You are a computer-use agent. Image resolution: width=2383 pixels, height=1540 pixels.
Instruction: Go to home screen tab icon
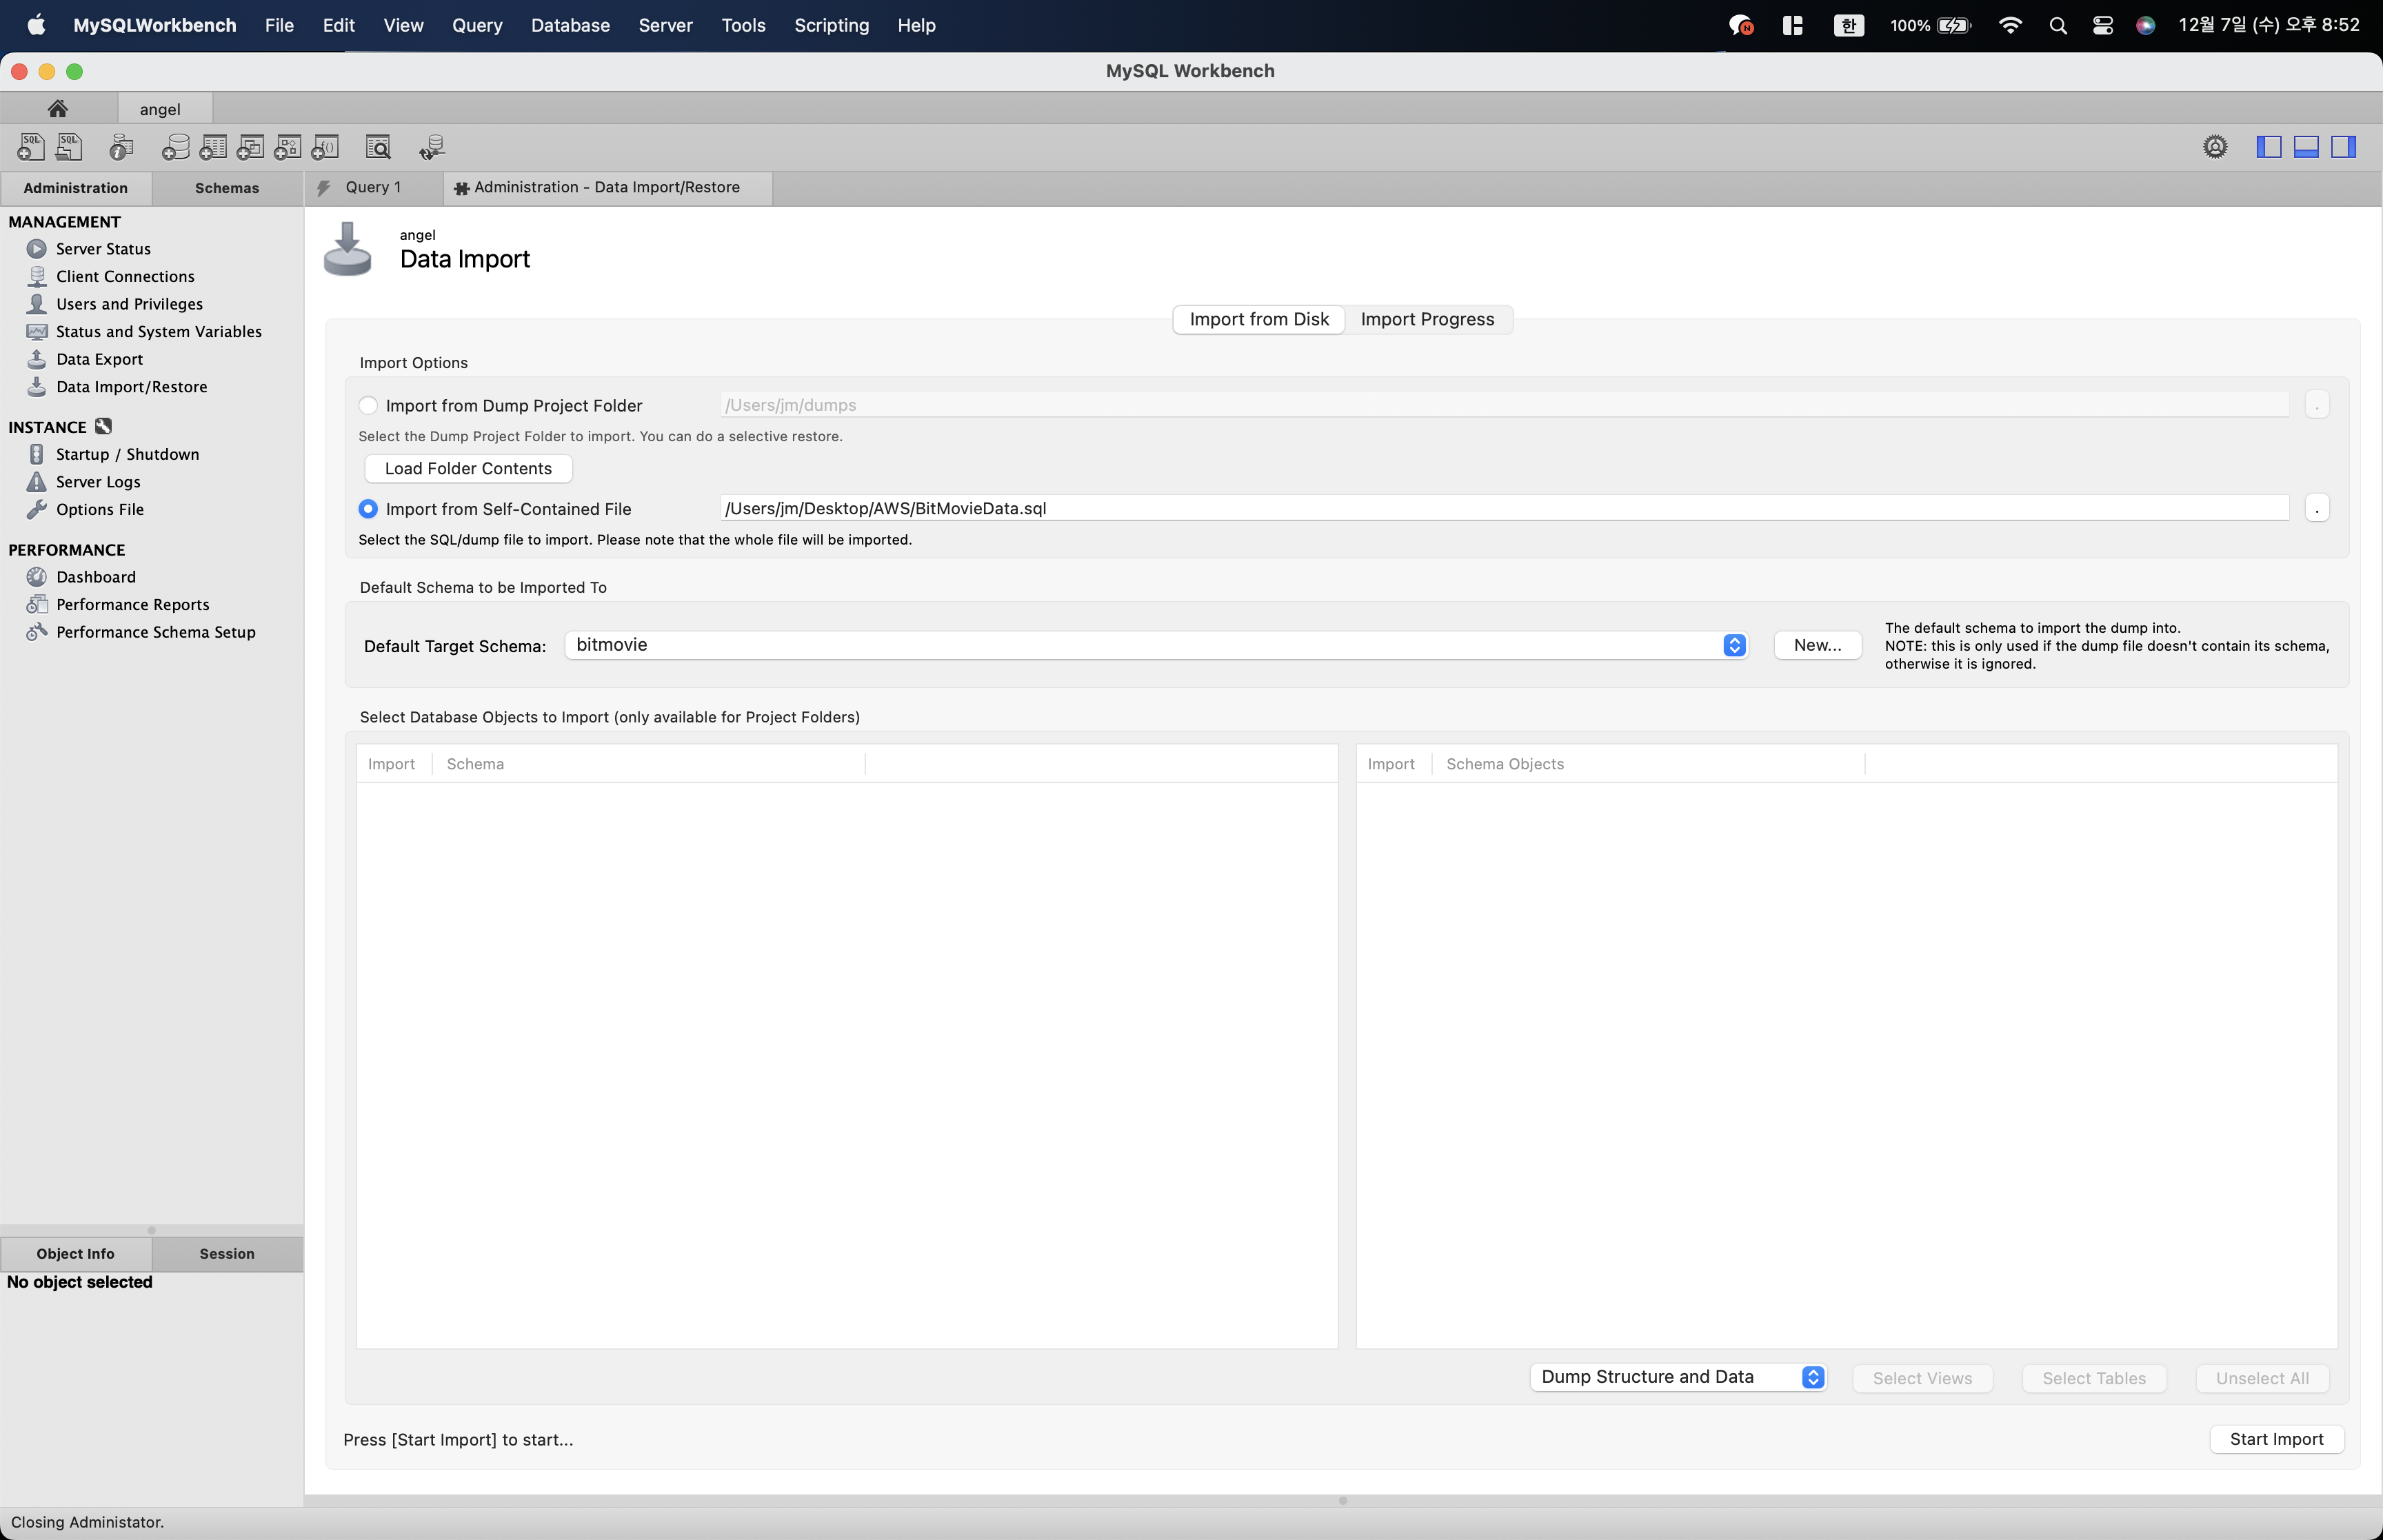coord(58,108)
